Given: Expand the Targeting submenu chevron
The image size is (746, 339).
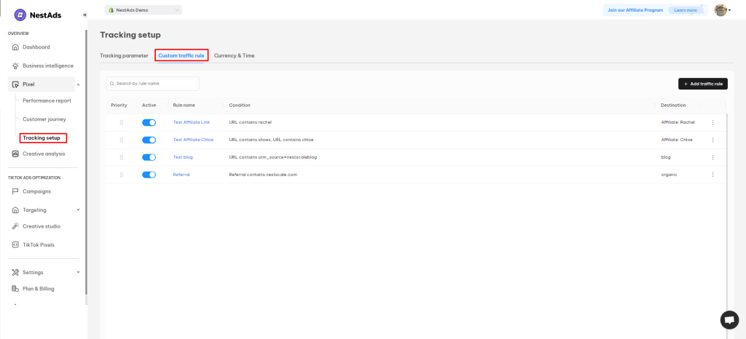Looking at the screenshot, I should pyautogui.click(x=78, y=210).
